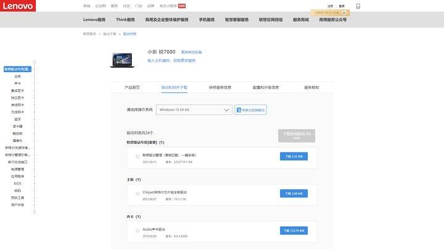Open 联想官网微信 in the nav bar

[x=271, y=20]
